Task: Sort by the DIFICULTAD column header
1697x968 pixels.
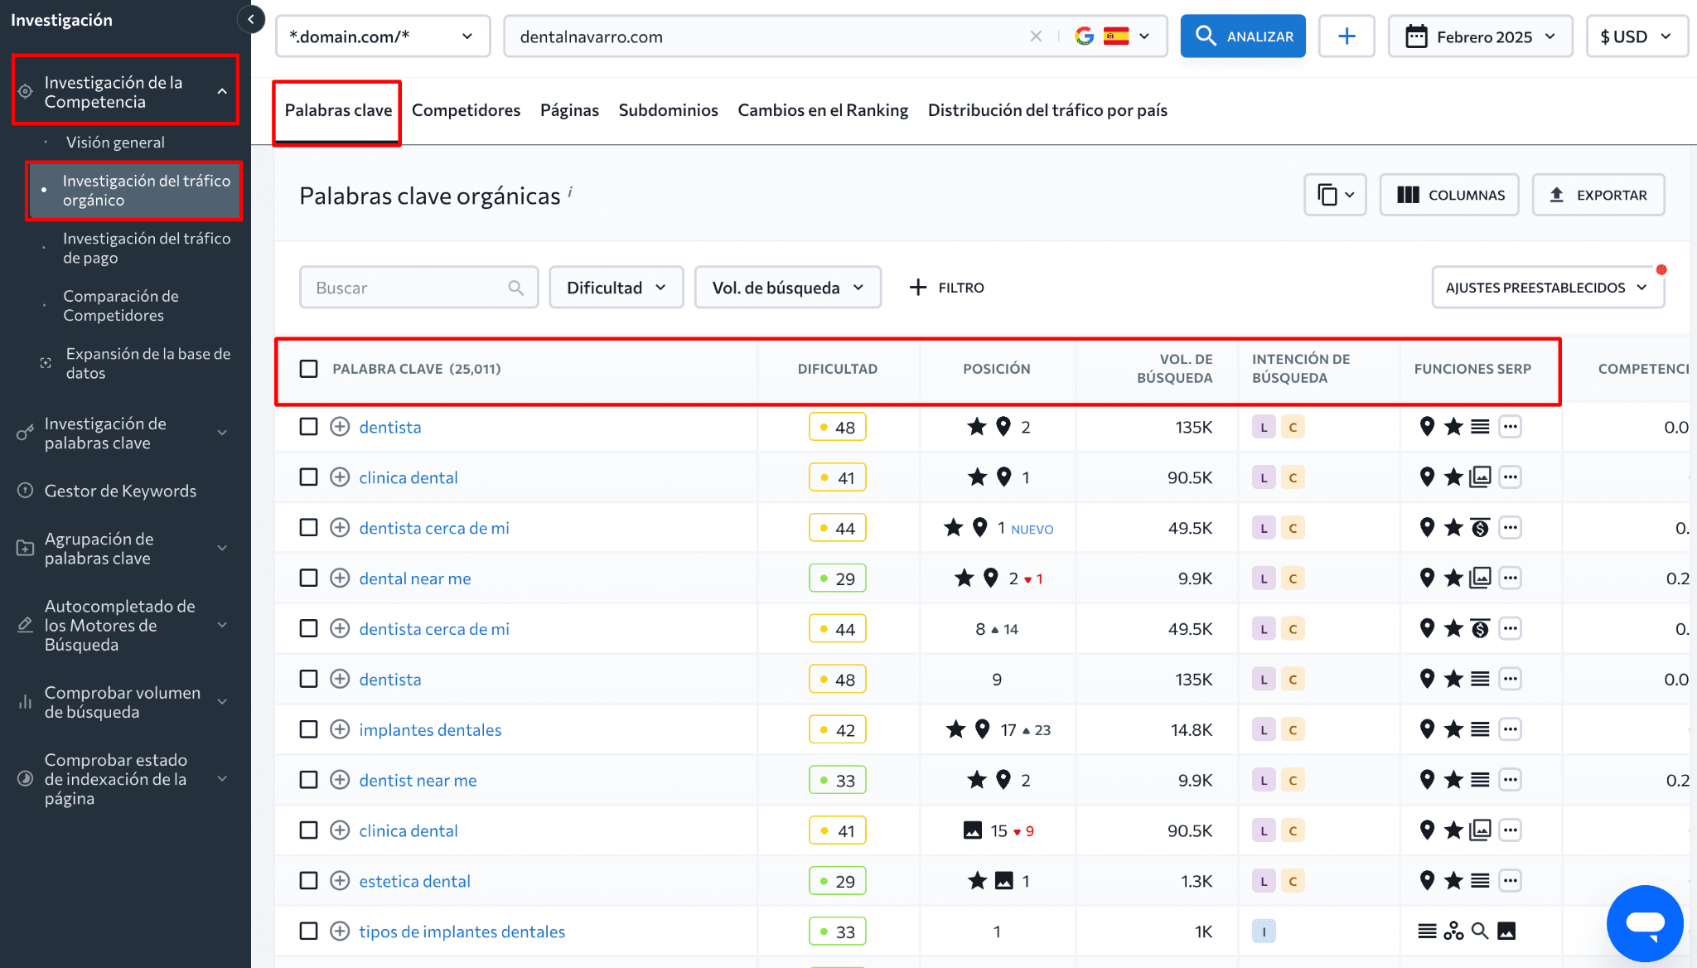Action: click(x=837, y=369)
